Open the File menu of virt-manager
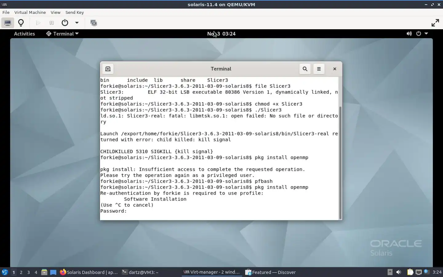The width and height of the screenshot is (443, 277). click(6, 12)
